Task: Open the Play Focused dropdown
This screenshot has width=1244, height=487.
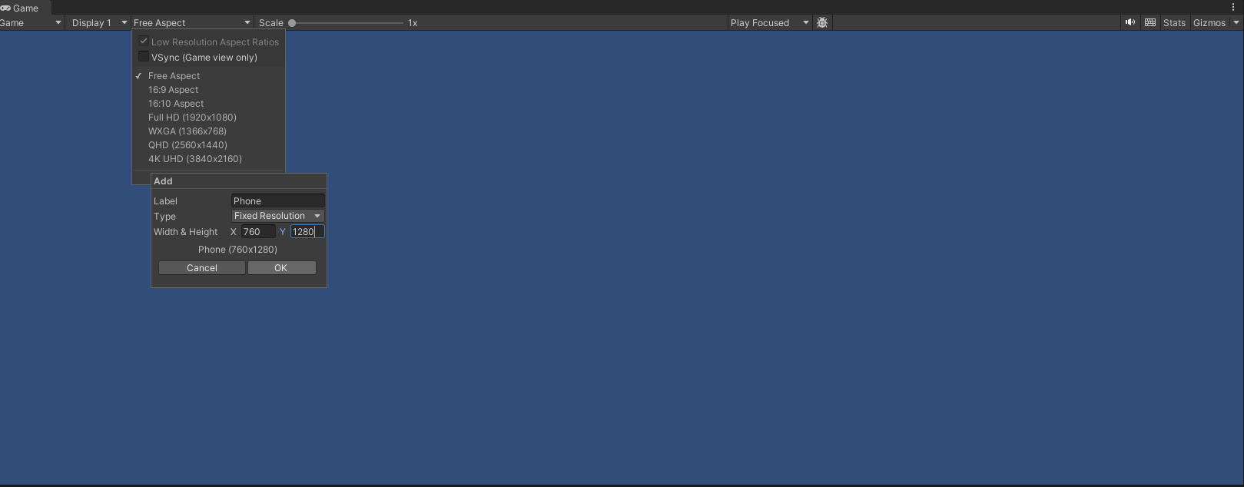Action: (x=770, y=22)
